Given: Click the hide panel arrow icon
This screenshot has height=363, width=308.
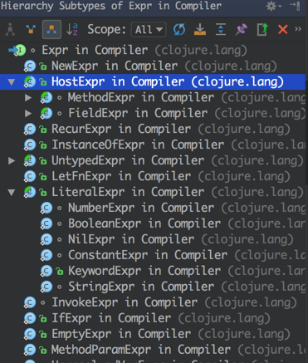Looking at the screenshot, I should (295, 6).
